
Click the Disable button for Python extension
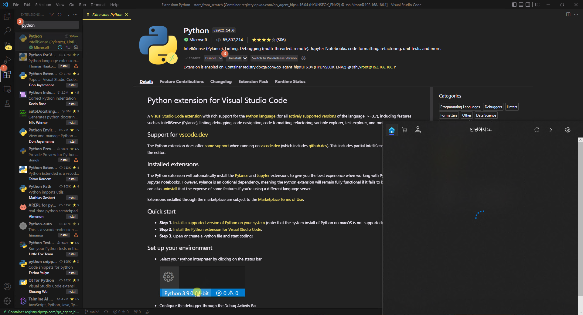pyautogui.click(x=211, y=58)
